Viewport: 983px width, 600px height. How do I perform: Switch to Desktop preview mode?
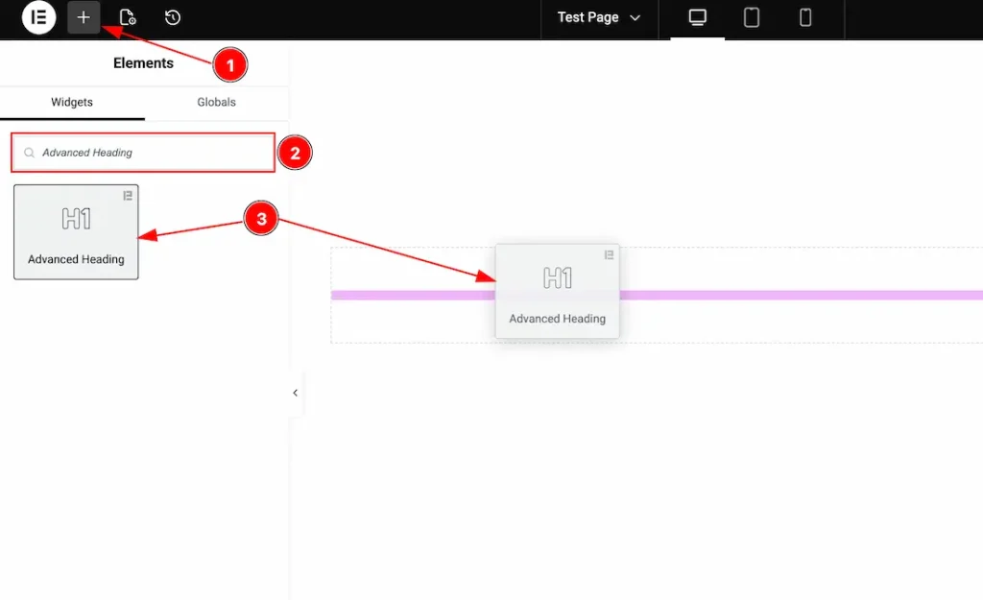pyautogui.click(x=698, y=17)
